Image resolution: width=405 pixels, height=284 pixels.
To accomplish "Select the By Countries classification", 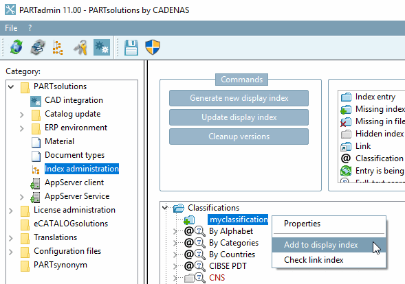I will coord(232,255).
